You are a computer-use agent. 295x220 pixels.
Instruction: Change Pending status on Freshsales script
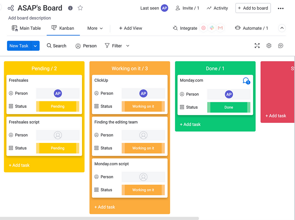[x=58, y=148]
